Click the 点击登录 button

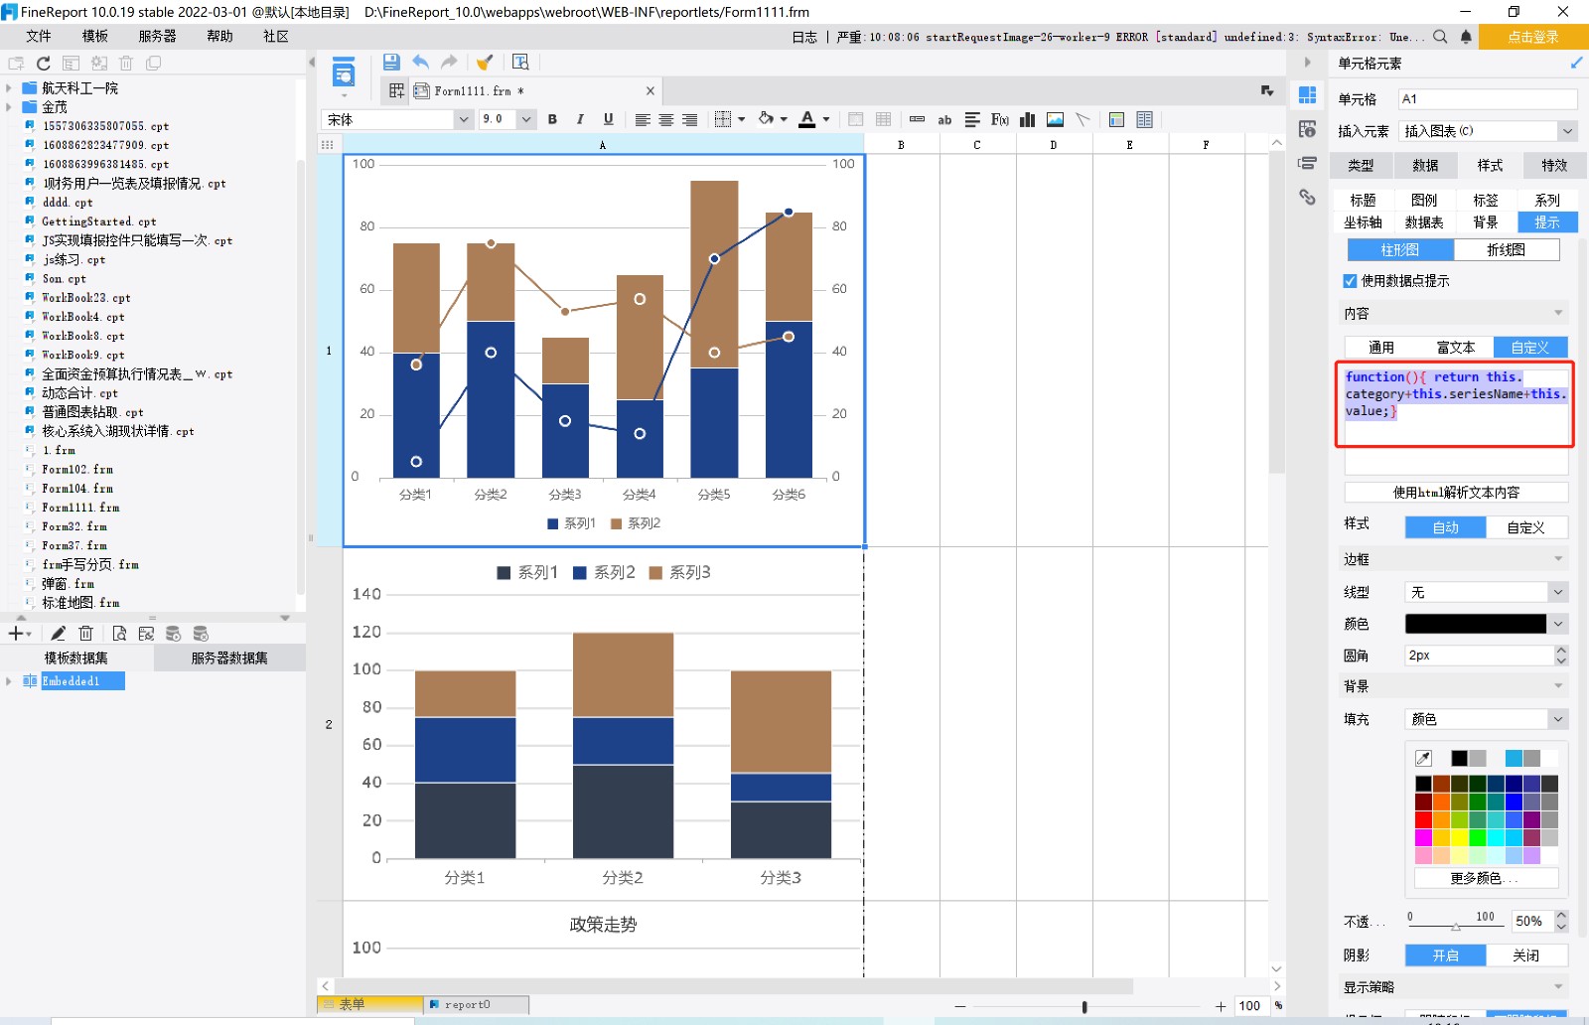click(x=1533, y=37)
